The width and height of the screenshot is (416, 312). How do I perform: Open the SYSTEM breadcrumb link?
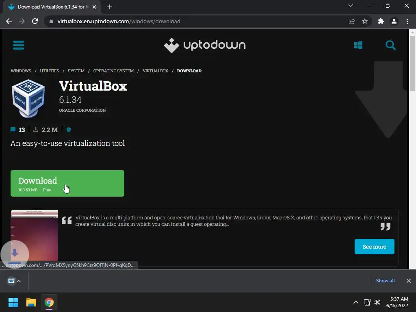76,71
